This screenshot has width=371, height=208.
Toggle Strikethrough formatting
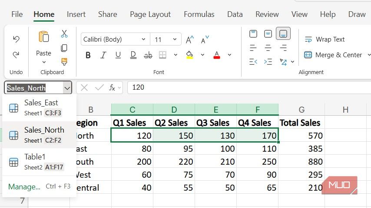click(x=148, y=55)
